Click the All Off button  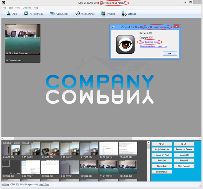pyautogui.click(x=184, y=144)
